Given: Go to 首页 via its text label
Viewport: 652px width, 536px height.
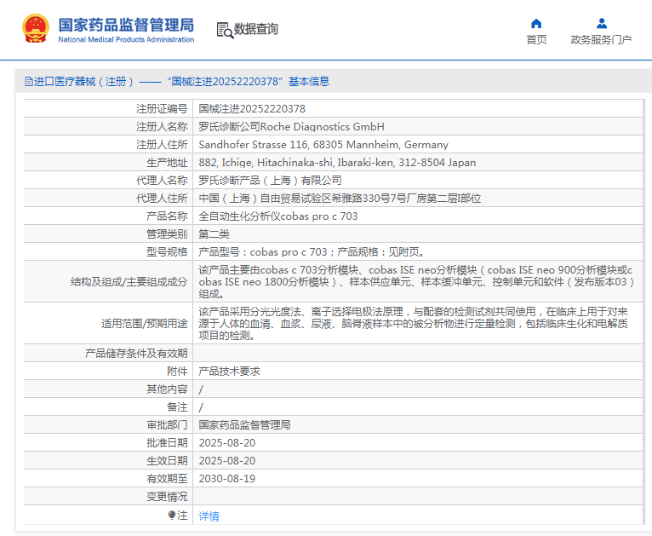Looking at the screenshot, I should (536, 40).
